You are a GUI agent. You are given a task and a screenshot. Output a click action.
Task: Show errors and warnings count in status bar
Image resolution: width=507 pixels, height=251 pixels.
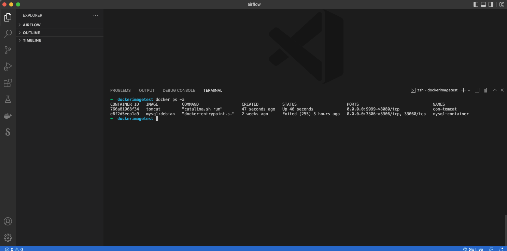[x=14, y=249]
